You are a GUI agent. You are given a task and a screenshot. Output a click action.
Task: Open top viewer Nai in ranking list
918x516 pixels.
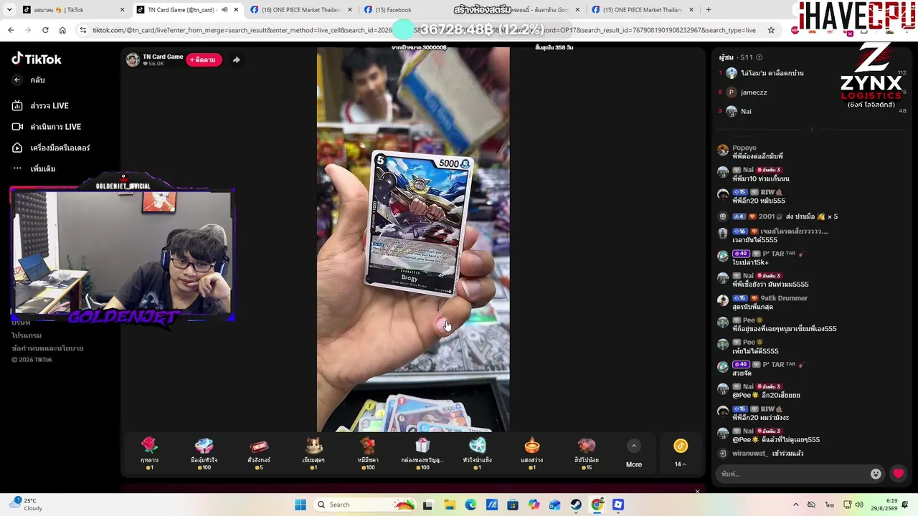click(x=746, y=111)
